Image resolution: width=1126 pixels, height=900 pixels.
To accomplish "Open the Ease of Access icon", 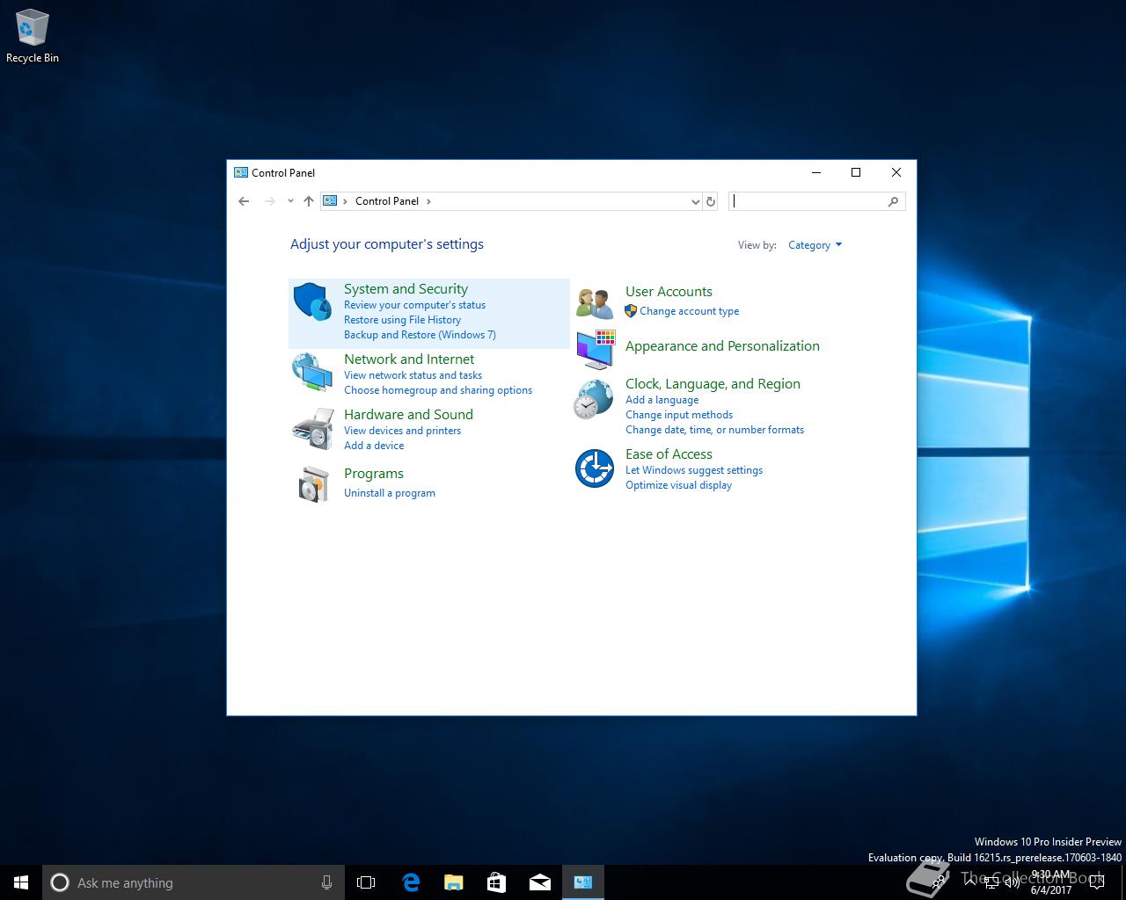I will [595, 468].
